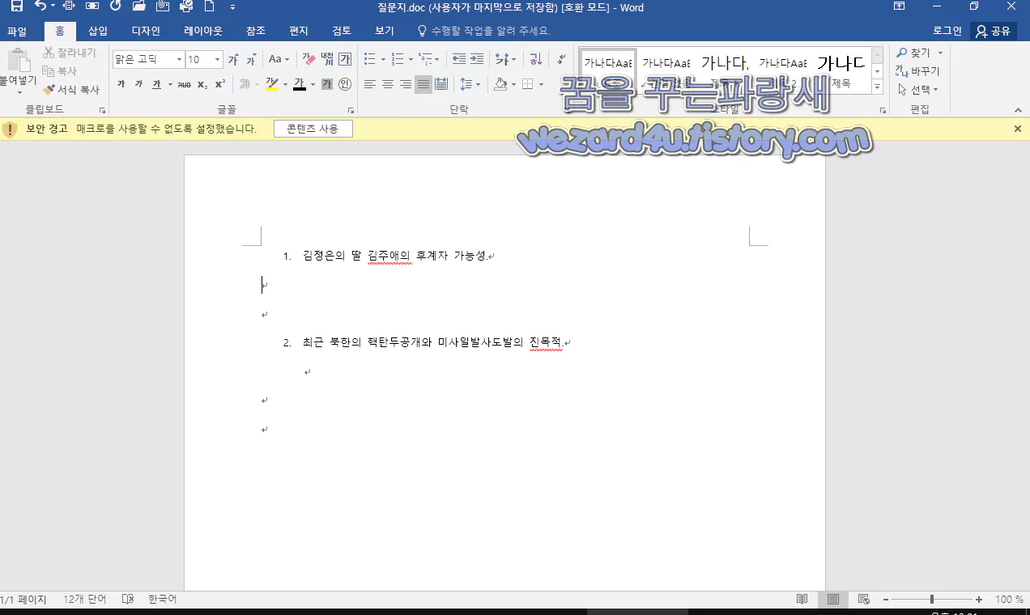This screenshot has height=615, width=1030.
Task: Open the font name dropdown
Action: click(179, 59)
